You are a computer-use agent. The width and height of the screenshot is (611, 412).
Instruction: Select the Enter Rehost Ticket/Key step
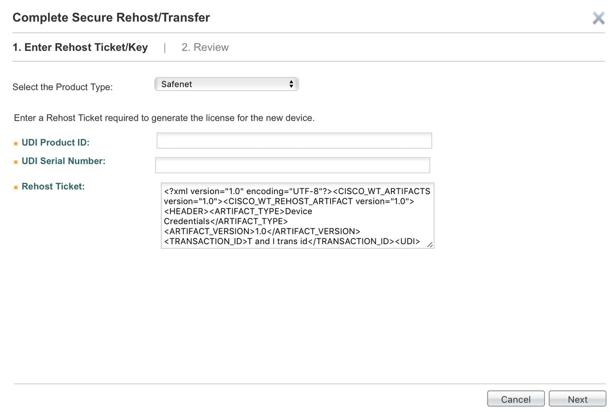(x=80, y=47)
